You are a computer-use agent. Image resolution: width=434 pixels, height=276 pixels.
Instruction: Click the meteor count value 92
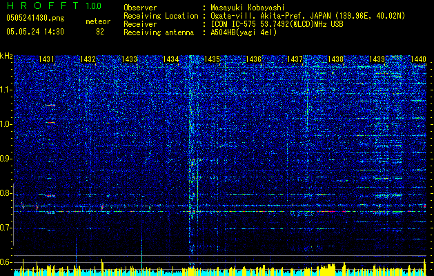tap(100, 32)
